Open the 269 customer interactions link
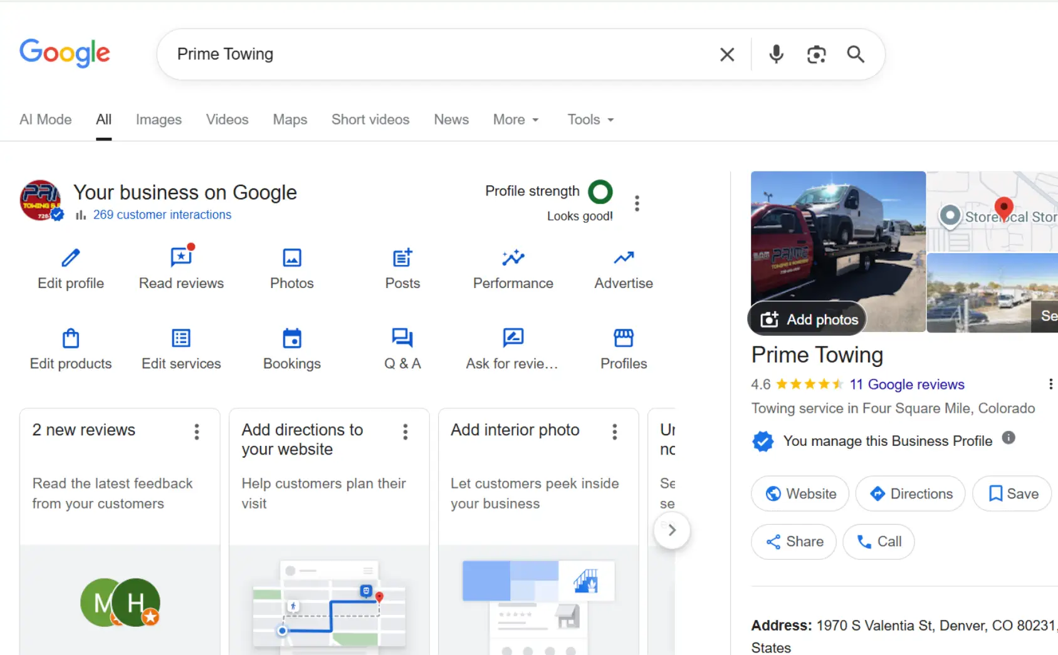Screen dimensions: 1058x655 pyautogui.click(x=162, y=215)
